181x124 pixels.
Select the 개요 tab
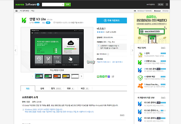(x=28, y=88)
